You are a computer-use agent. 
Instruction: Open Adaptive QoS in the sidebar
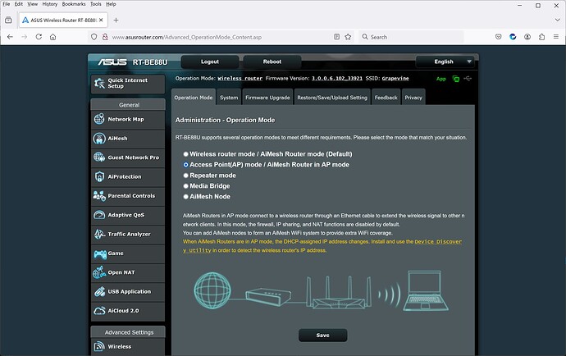coord(128,215)
